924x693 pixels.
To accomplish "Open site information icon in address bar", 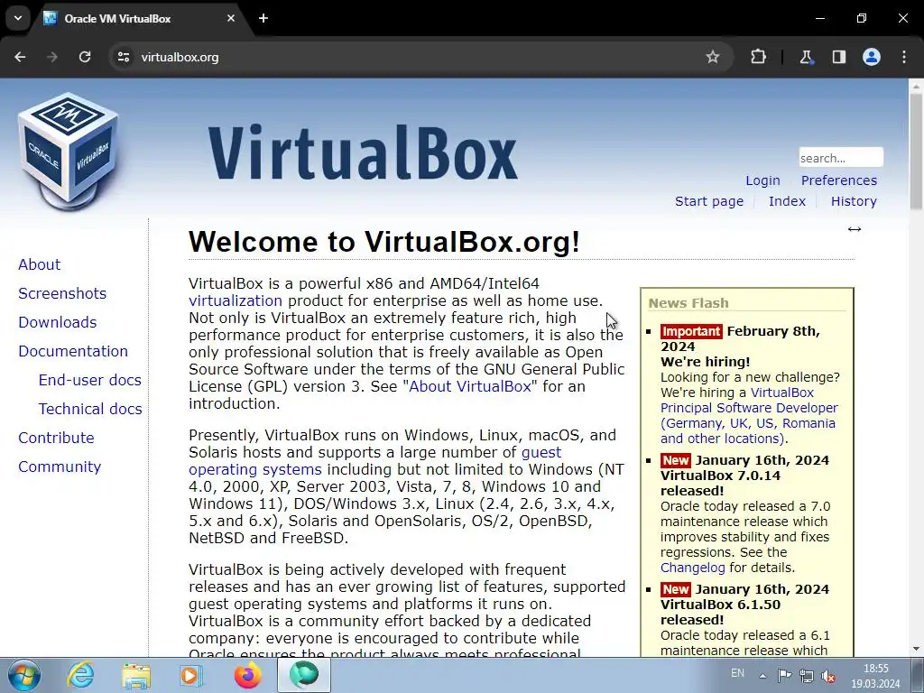I will coord(123,57).
